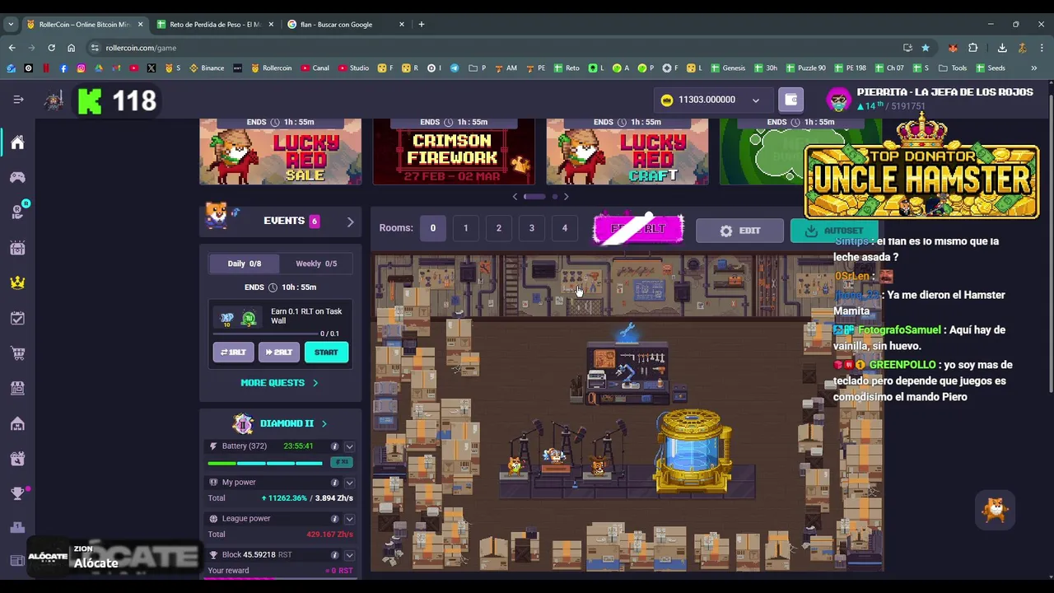Click the Battery info icon
The width and height of the screenshot is (1054, 593).
pos(334,446)
